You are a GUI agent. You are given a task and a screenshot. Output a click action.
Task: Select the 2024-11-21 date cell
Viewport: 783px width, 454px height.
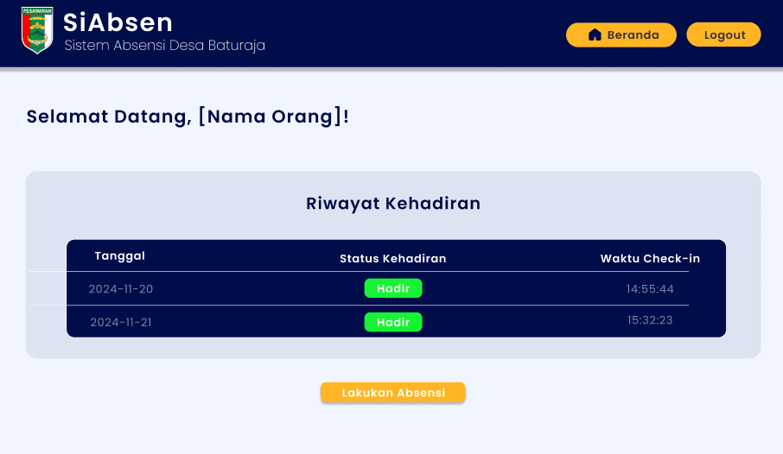click(121, 322)
